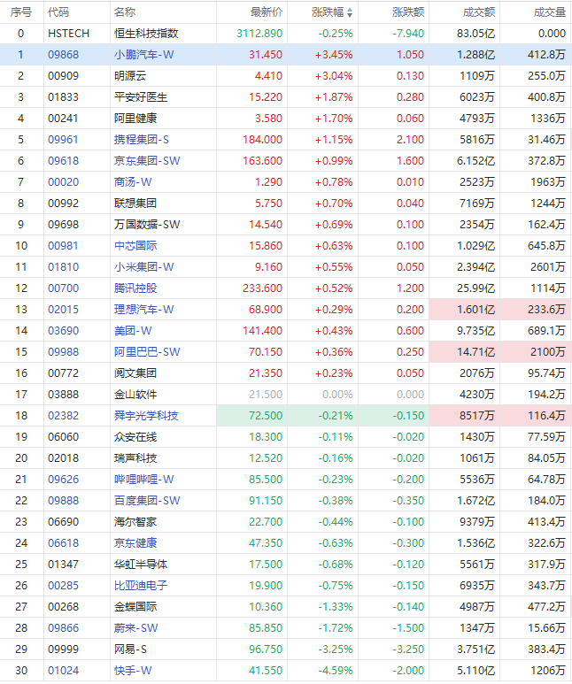Open stock code 02382 link
The width and height of the screenshot is (572, 684).
coord(64,416)
